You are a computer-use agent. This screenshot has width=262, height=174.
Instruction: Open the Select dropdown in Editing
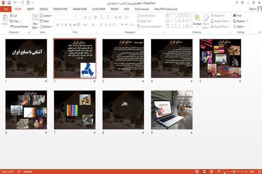[239, 27]
